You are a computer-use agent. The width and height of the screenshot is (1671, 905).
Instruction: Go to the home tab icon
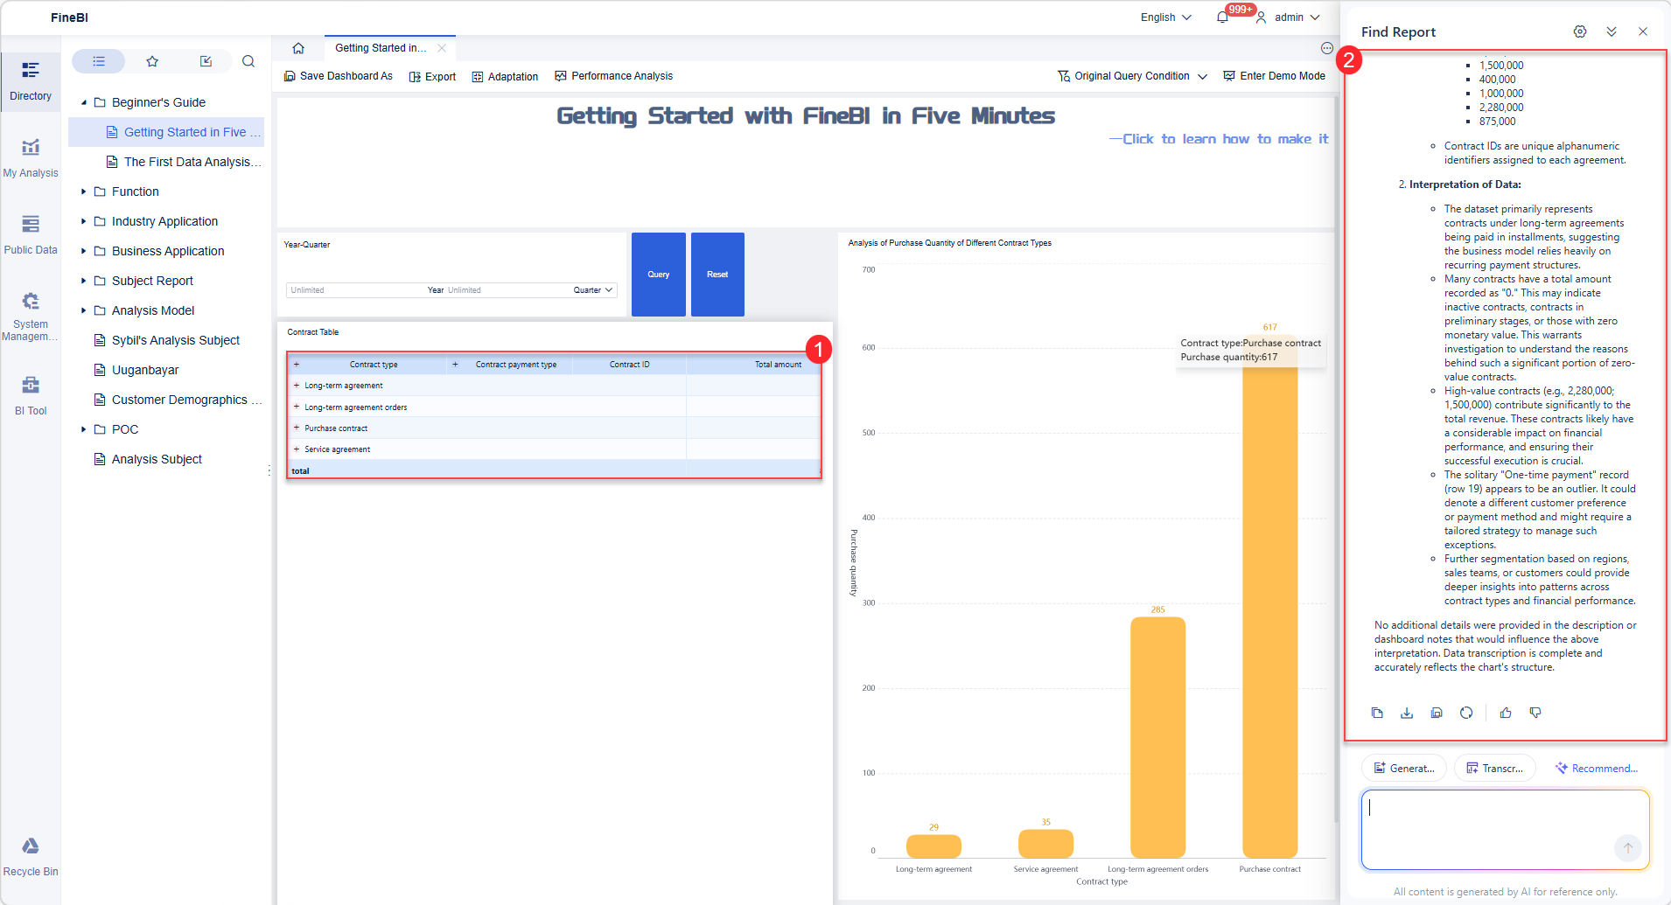click(298, 48)
